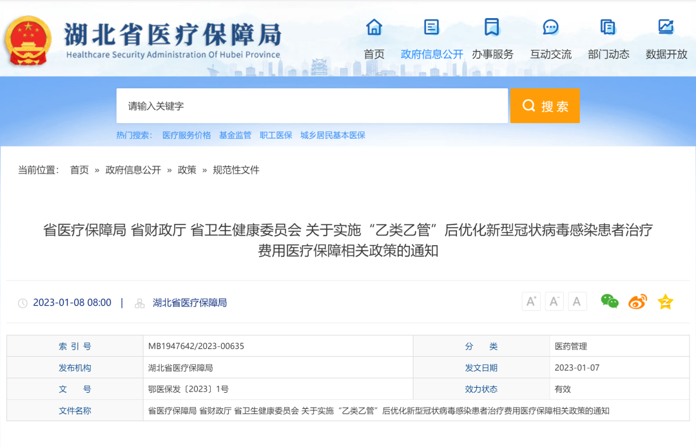Click the bookmark icon above 办事服务
696x447 pixels.
[x=492, y=27]
